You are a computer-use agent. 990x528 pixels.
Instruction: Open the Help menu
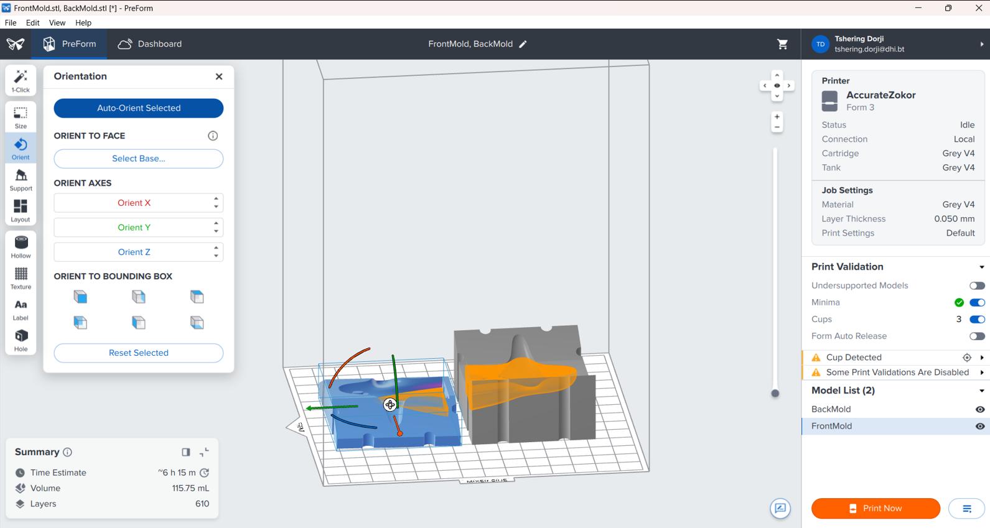(83, 22)
